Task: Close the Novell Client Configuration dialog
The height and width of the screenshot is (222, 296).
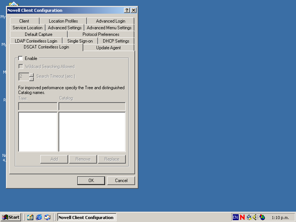Action: tap(134, 10)
